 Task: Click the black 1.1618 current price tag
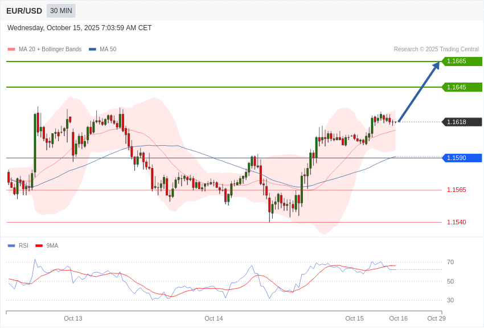point(462,122)
